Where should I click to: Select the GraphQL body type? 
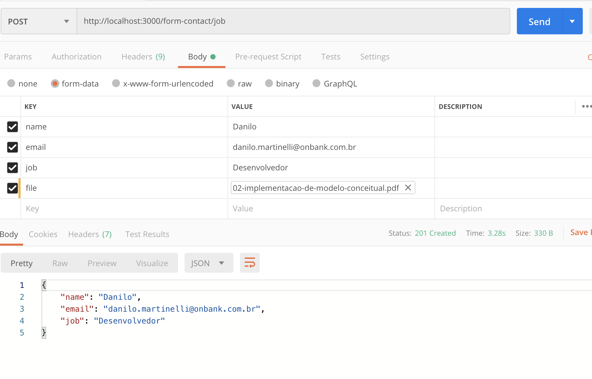pos(317,83)
